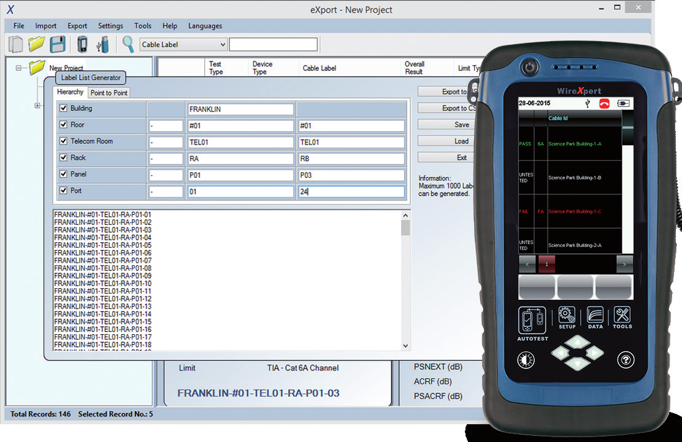Image resolution: width=682 pixels, height=442 pixels.
Task: Select the Hierarchy tab
Action: pos(70,92)
